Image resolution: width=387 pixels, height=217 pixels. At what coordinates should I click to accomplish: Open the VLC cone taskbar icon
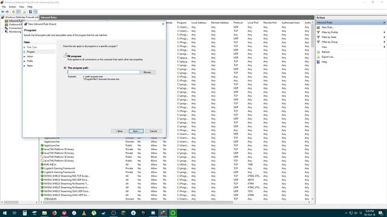[84, 213]
